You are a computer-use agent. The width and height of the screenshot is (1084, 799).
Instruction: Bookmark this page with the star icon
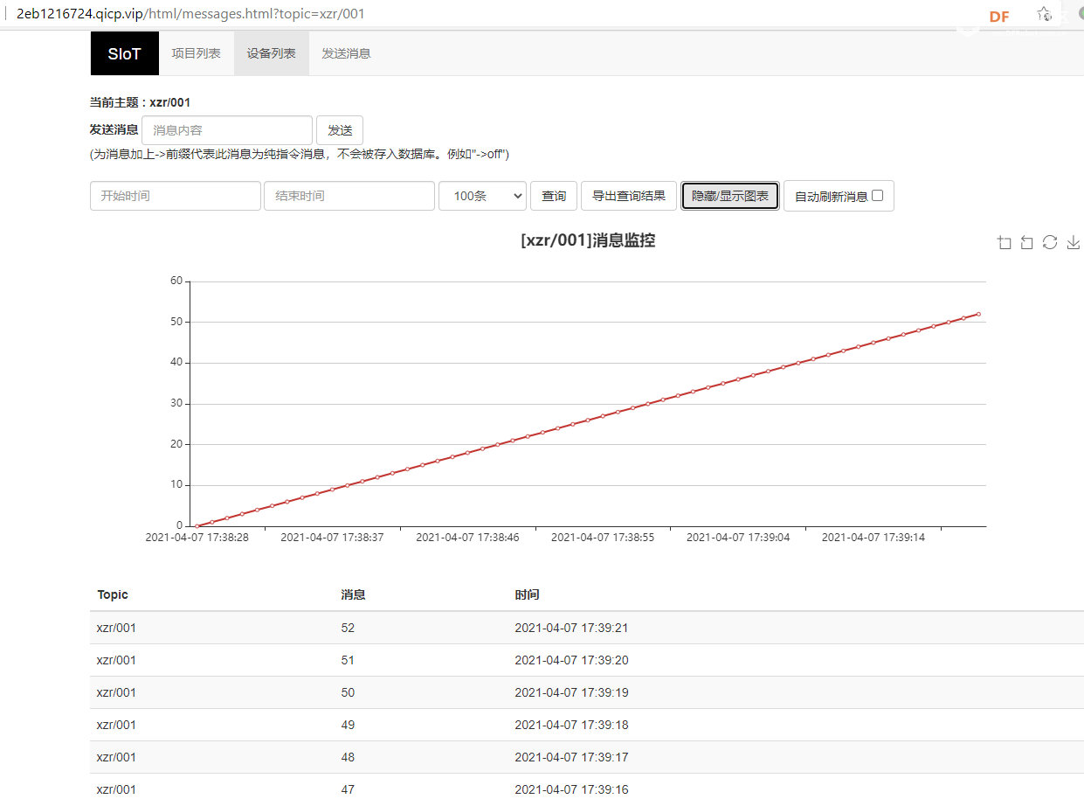1044,15
